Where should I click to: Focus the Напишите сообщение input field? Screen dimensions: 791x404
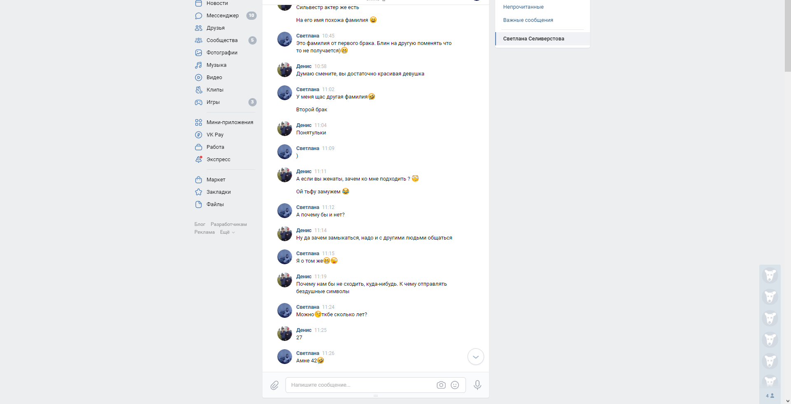(360, 385)
